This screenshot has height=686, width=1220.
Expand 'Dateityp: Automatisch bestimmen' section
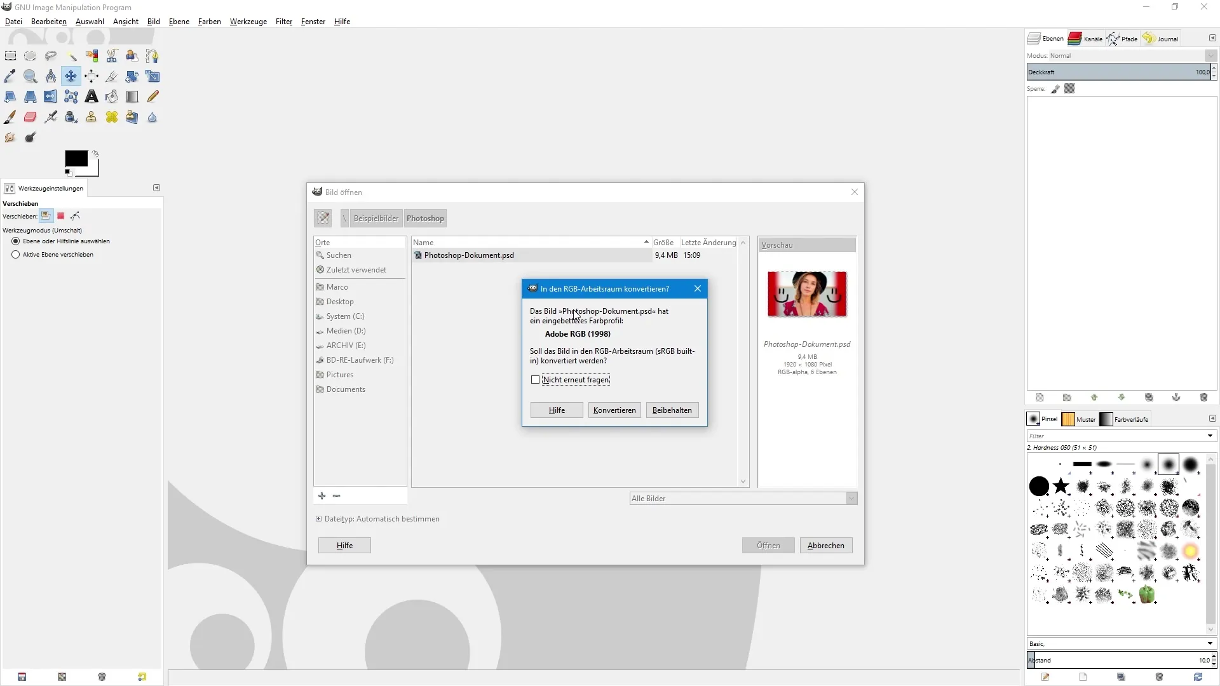pyautogui.click(x=318, y=519)
